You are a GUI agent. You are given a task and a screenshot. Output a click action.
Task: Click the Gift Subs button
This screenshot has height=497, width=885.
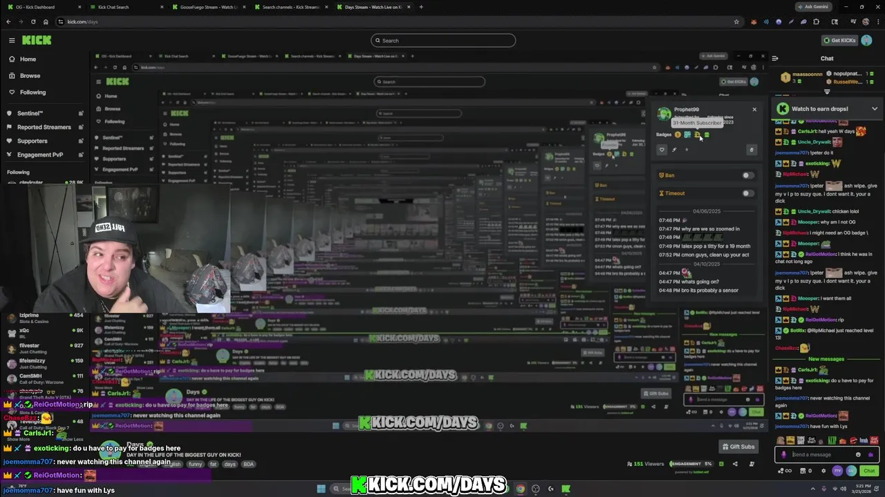point(738,447)
